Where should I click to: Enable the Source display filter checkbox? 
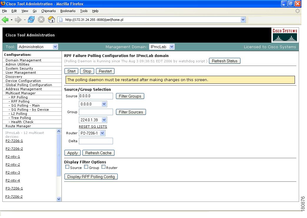[x=67, y=167]
